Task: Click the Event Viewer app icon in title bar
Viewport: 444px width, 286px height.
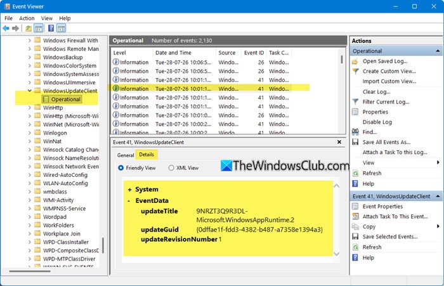Action: tap(7, 6)
